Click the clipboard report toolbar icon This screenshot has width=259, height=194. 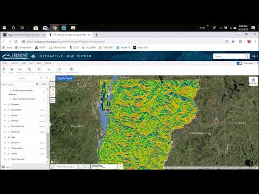72,70
